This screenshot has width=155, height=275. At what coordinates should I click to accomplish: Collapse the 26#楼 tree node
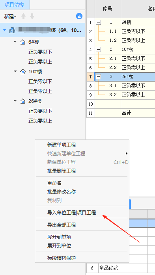click(x=15, y=101)
